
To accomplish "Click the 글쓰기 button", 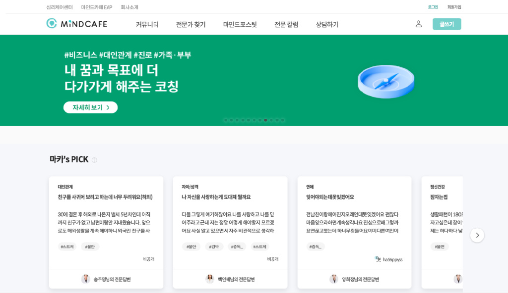I will (447, 24).
